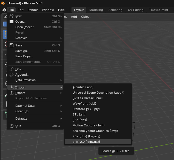
Task: Switch to the UV Editing workspace tab
Action: (x=136, y=10)
